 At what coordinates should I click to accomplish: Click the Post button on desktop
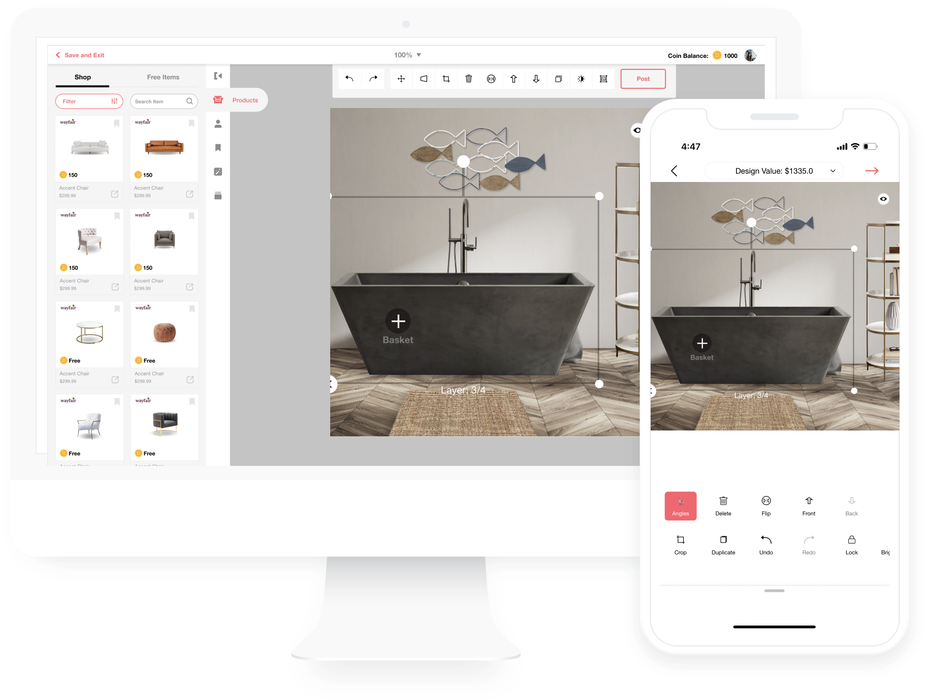[643, 79]
